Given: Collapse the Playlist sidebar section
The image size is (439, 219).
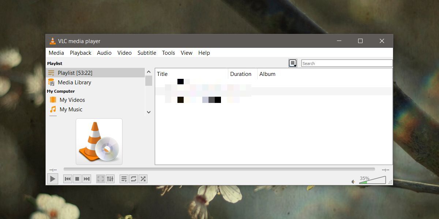Looking at the screenshot, I should point(55,63).
